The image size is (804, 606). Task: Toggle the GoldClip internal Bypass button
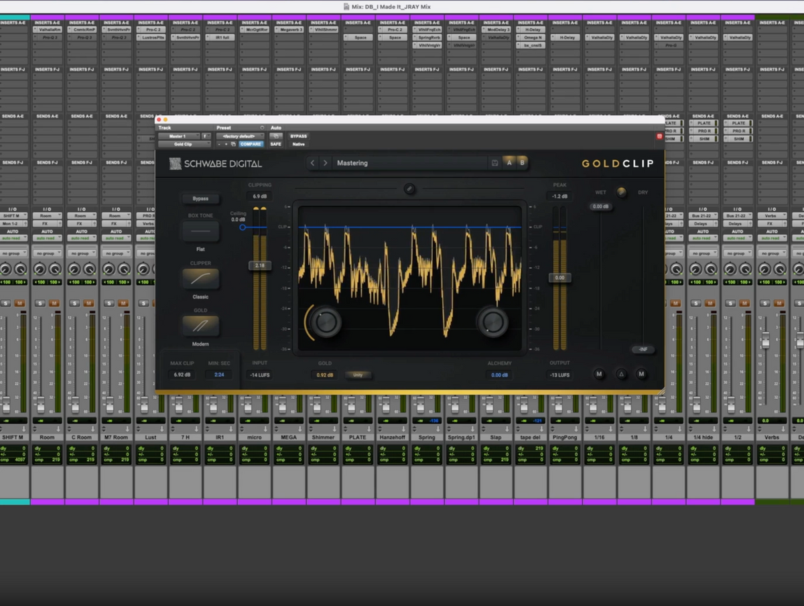(x=200, y=198)
